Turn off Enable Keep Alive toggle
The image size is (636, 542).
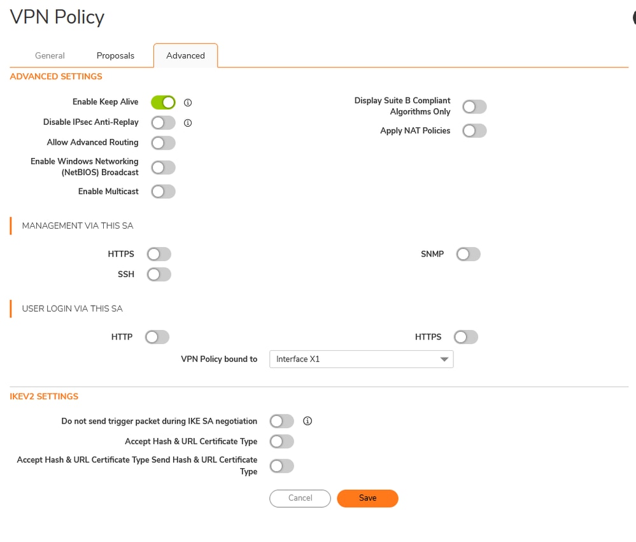[x=163, y=102]
